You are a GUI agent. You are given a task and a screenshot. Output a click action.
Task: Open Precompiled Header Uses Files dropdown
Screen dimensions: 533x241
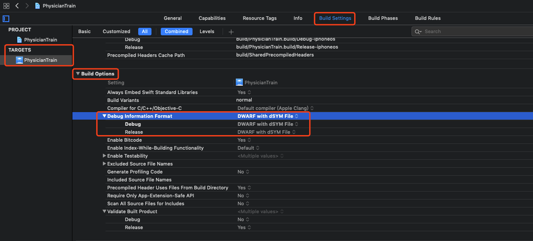[244, 188]
